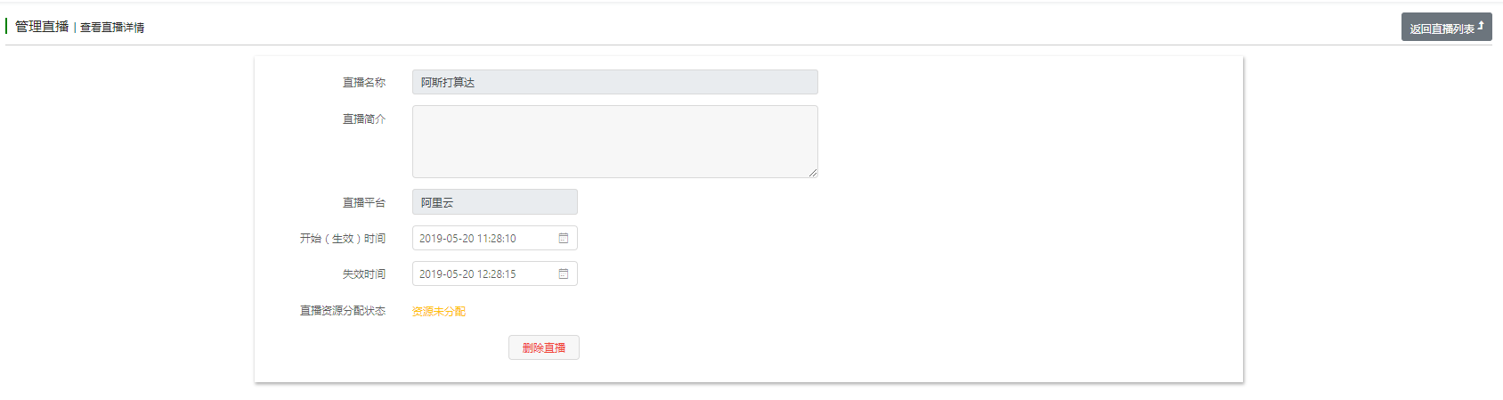Click inside the 直播简介 text area
1503x400 pixels.
tap(614, 141)
